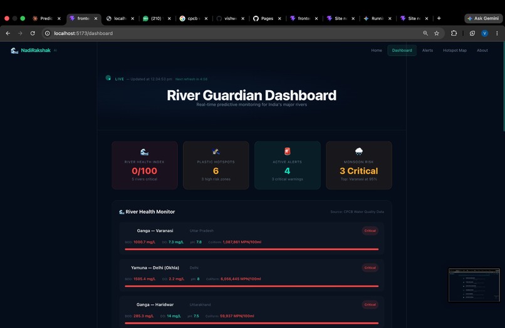Viewport: 505px width, 328px height.
Task: Reload the dashboard page
Action: coord(33,33)
